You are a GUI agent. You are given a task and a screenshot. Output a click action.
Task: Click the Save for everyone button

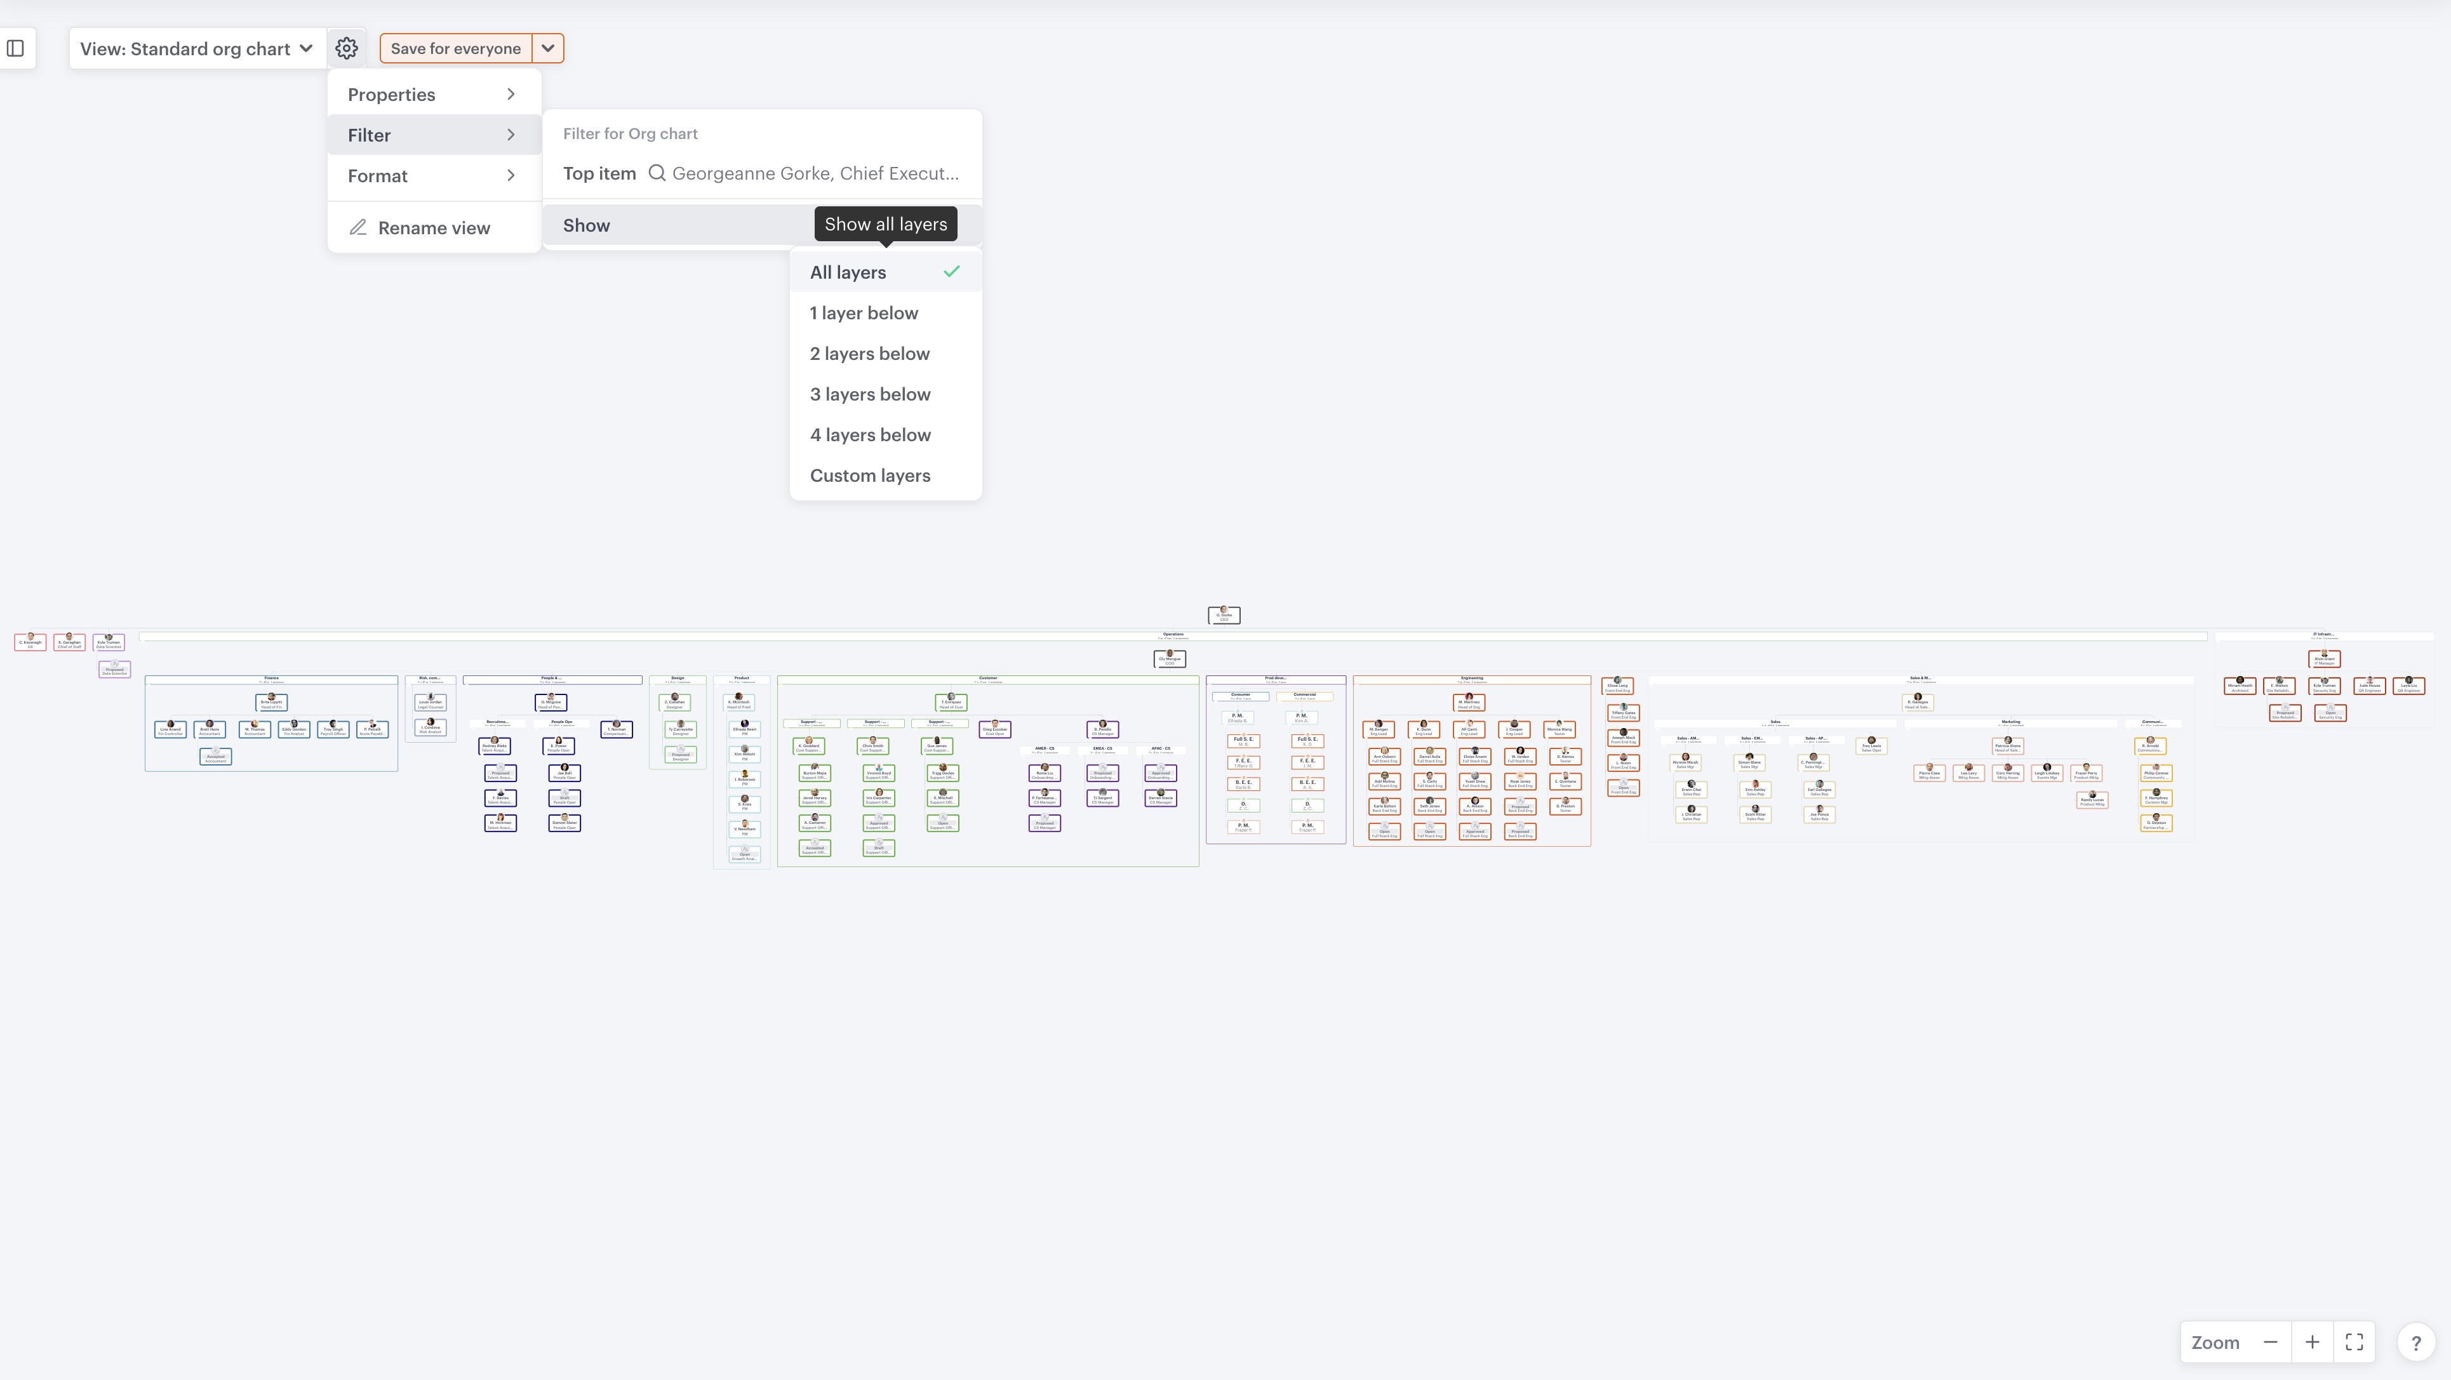tap(455, 48)
